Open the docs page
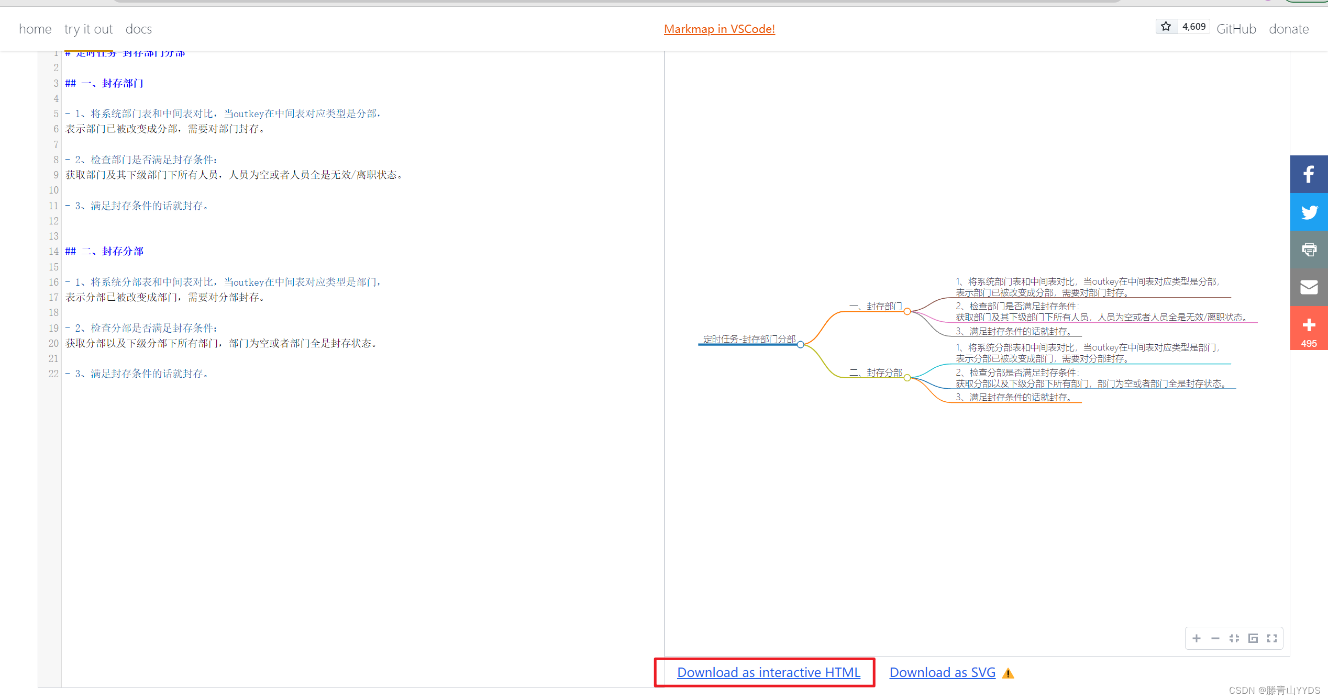Image resolution: width=1328 pixels, height=700 pixels. (138, 29)
